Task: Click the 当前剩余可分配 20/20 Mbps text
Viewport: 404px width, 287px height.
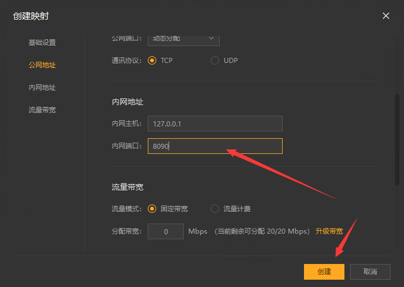Action: 262,231
